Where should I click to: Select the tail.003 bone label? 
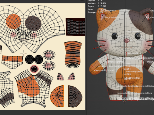127,74
